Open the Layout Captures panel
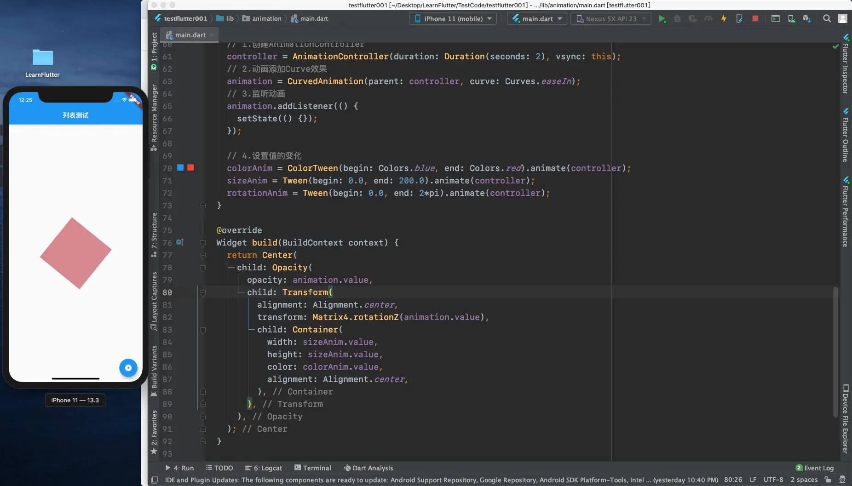This screenshot has height=486, width=852. pyautogui.click(x=154, y=301)
